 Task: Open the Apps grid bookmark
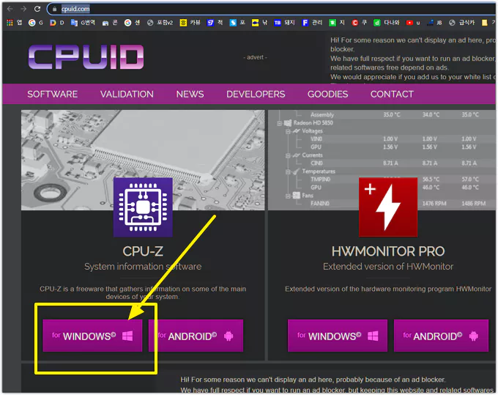point(14,23)
